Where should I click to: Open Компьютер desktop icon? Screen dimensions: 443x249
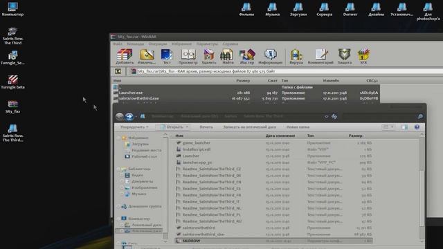tap(12, 9)
